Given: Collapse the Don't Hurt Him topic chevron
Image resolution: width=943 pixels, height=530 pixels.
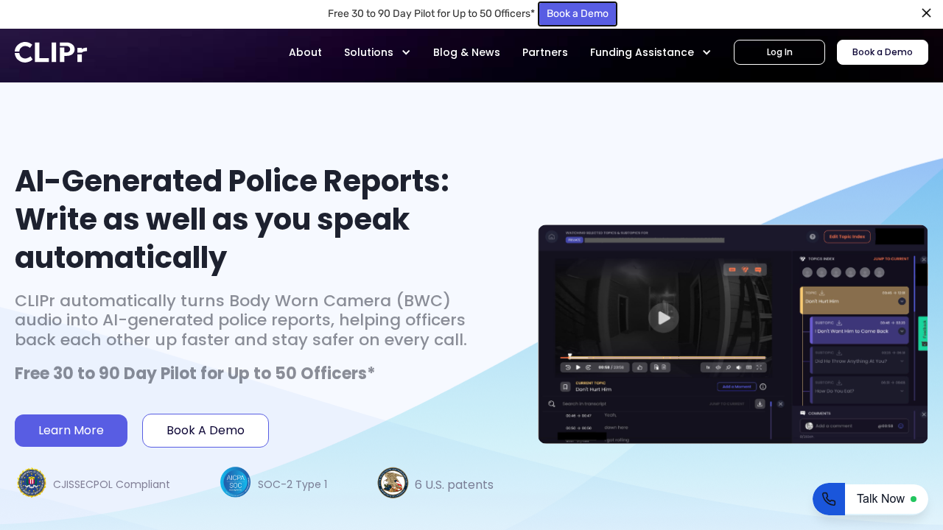Looking at the screenshot, I should 901,301.
